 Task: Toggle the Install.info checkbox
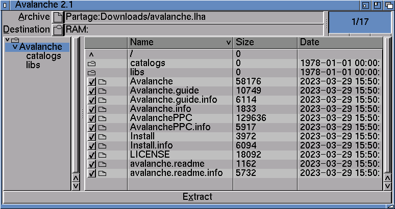click(x=92, y=146)
